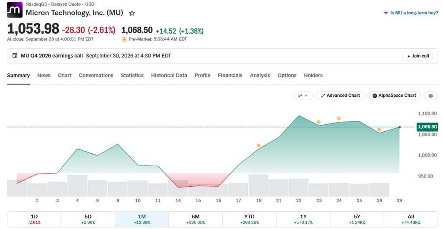Switch to the Chart tab
Viewport: 443px width, 229px height.
[x=65, y=76]
